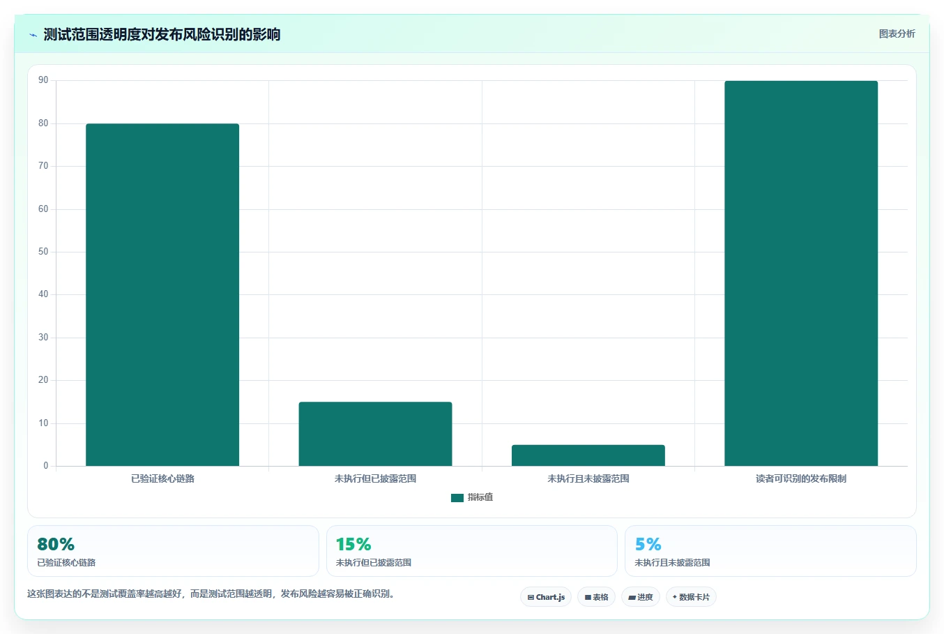Select the 15% 未执行但已披露范围 card

pyautogui.click(x=472, y=551)
